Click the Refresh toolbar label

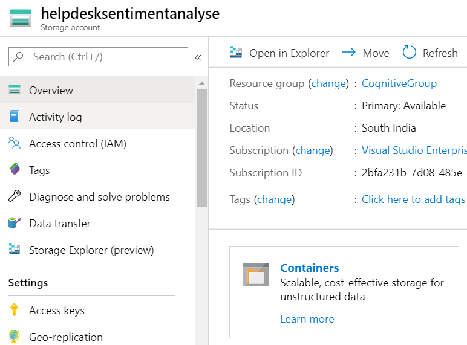click(440, 53)
